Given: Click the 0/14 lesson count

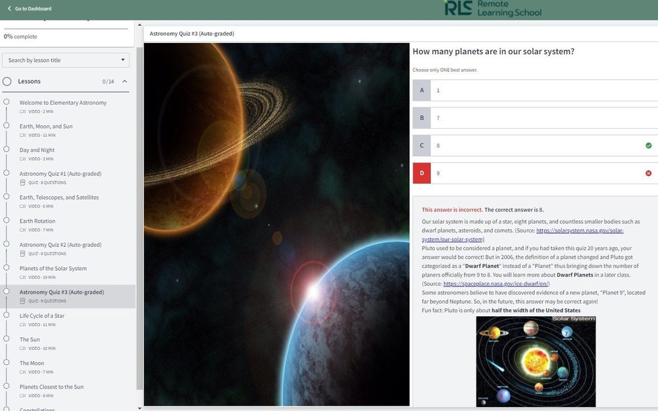Looking at the screenshot, I should coord(109,82).
